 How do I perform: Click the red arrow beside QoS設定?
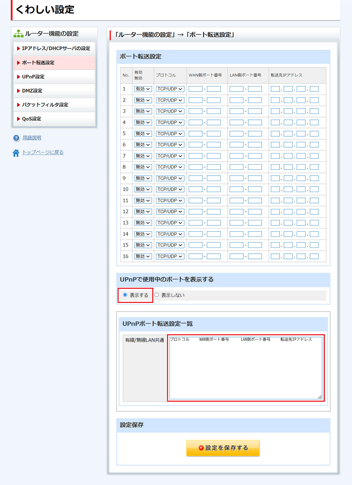[19, 119]
